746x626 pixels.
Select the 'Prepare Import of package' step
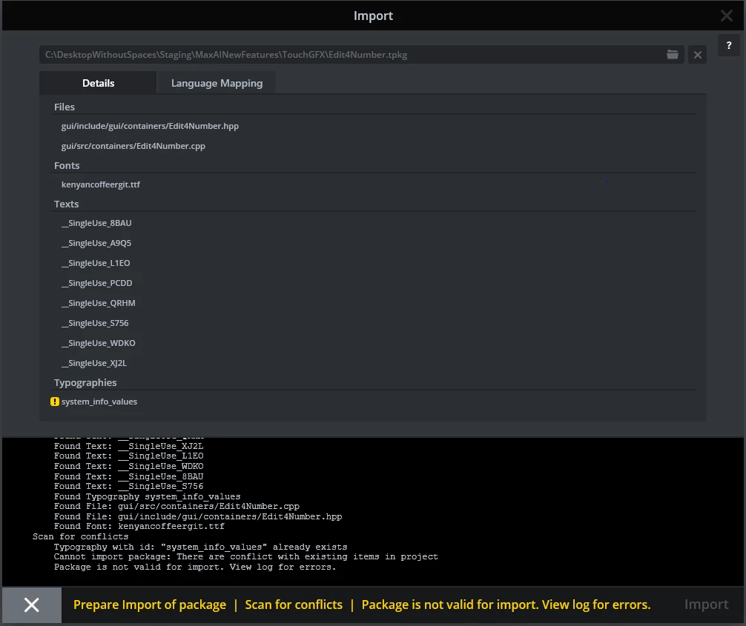(x=149, y=605)
